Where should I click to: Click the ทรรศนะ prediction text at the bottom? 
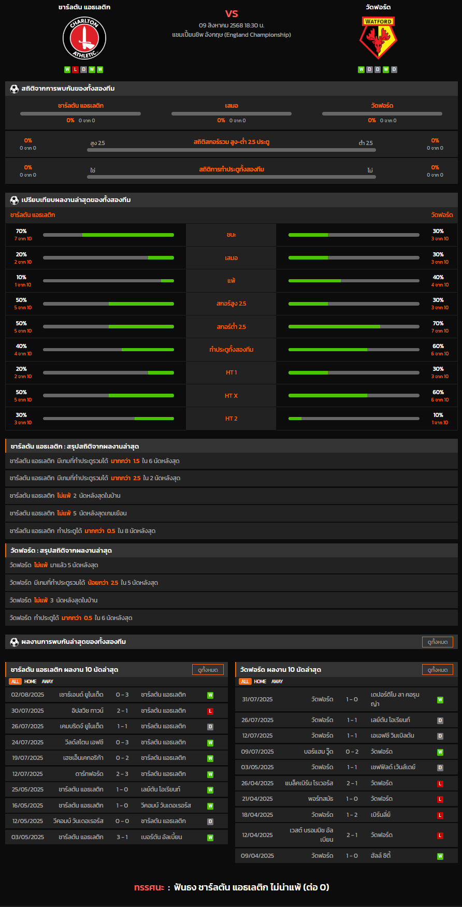(232, 887)
